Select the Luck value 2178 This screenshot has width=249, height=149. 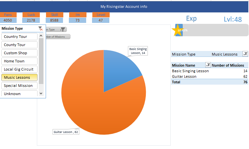tap(31, 20)
